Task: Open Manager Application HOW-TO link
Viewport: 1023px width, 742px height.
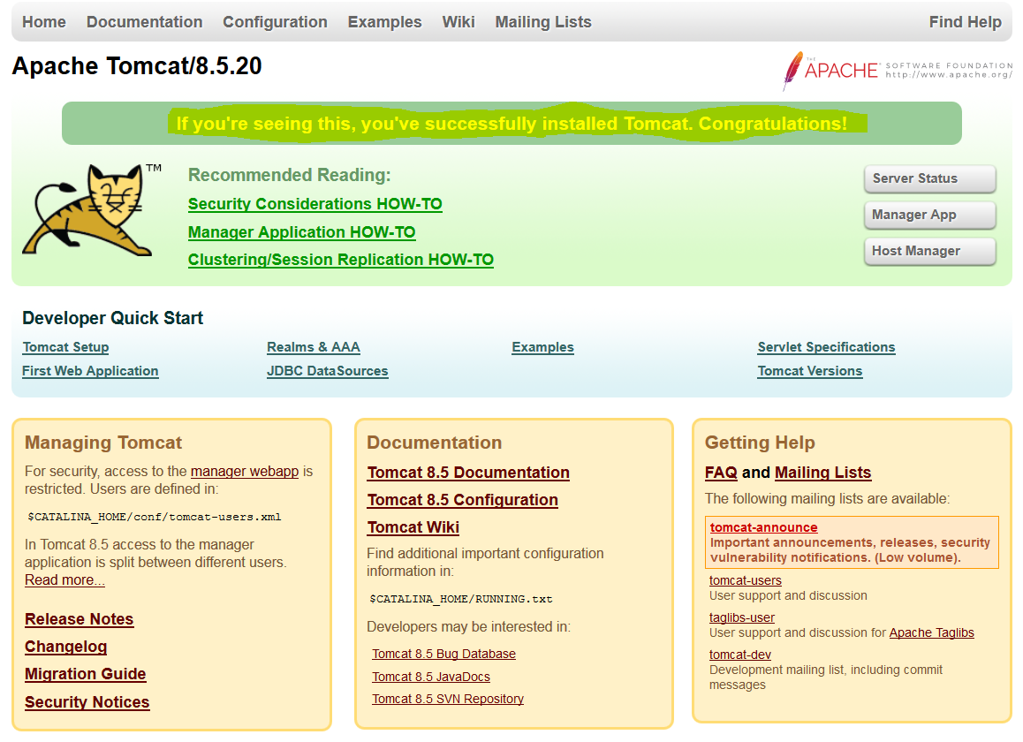Action: [x=301, y=232]
